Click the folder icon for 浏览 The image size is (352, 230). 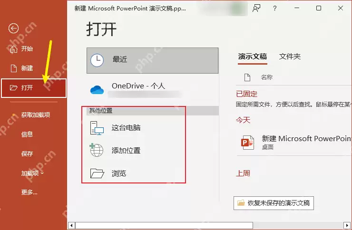point(97,173)
